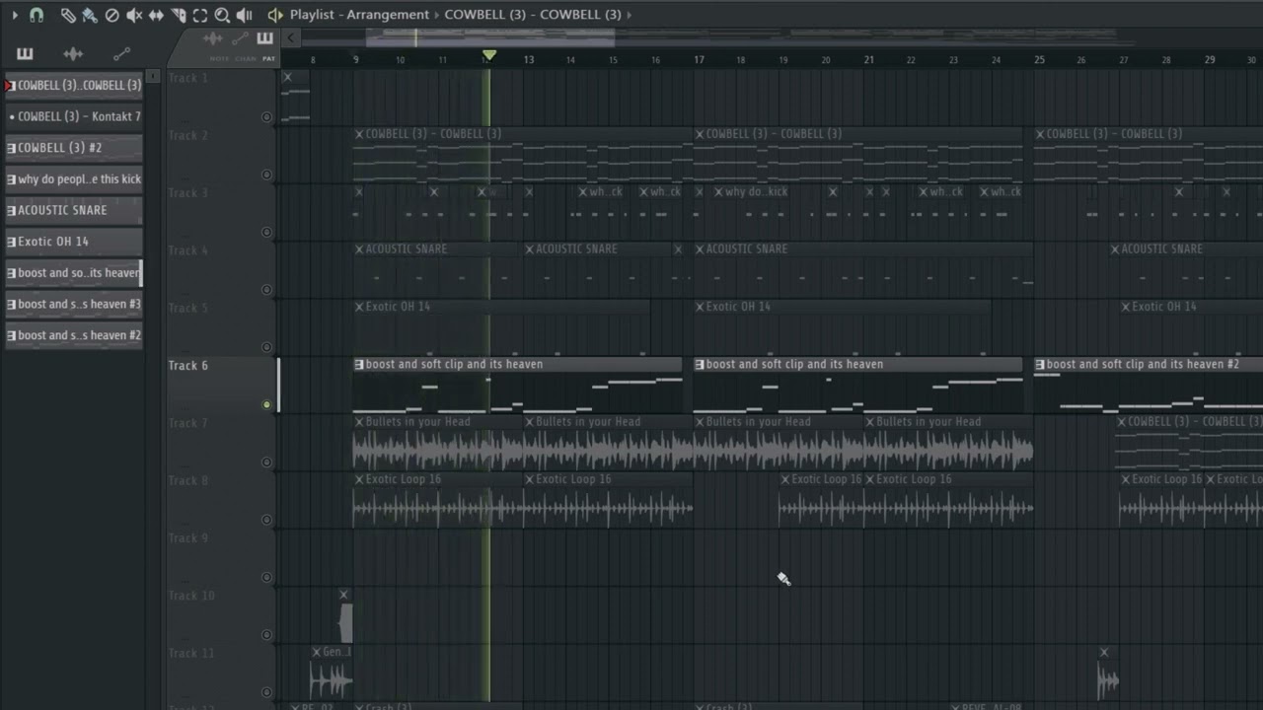
Task: Mute Track 10 with its green dot
Action: [x=266, y=635]
